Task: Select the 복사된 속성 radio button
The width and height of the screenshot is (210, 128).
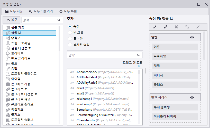Action: [x=70, y=45]
